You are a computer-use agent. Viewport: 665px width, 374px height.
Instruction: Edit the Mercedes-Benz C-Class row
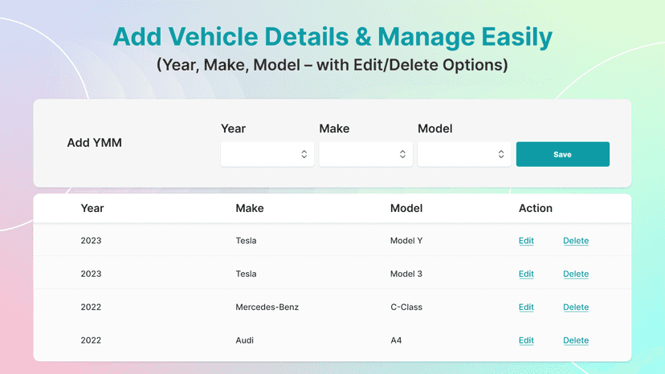(x=526, y=307)
